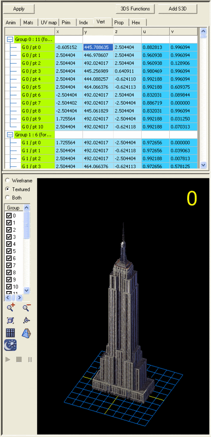This screenshot has height=437, width=211.
Task: Click the 3DS Functions button
Action: click(x=135, y=9)
